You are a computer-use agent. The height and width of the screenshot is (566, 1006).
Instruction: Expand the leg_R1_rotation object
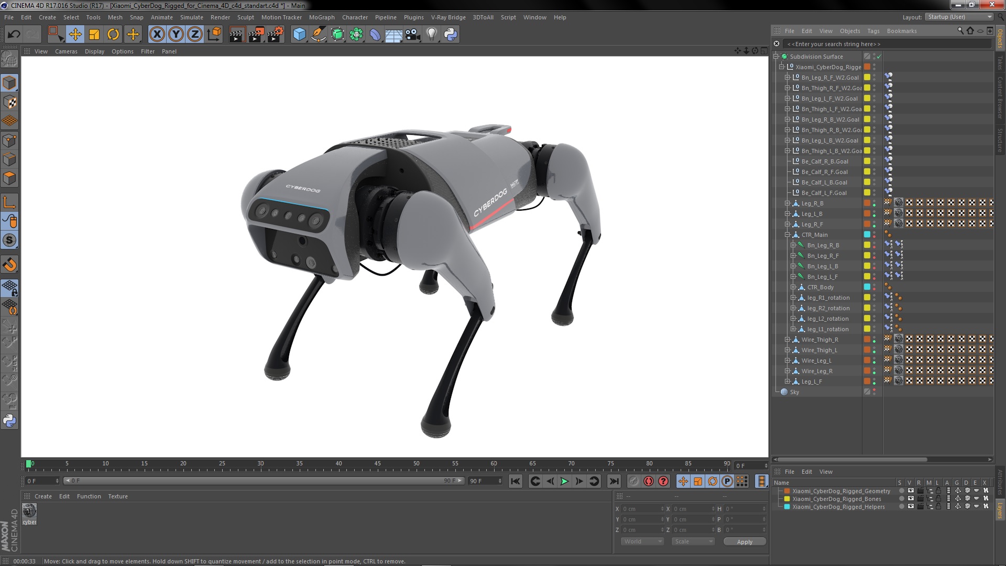click(793, 298)
